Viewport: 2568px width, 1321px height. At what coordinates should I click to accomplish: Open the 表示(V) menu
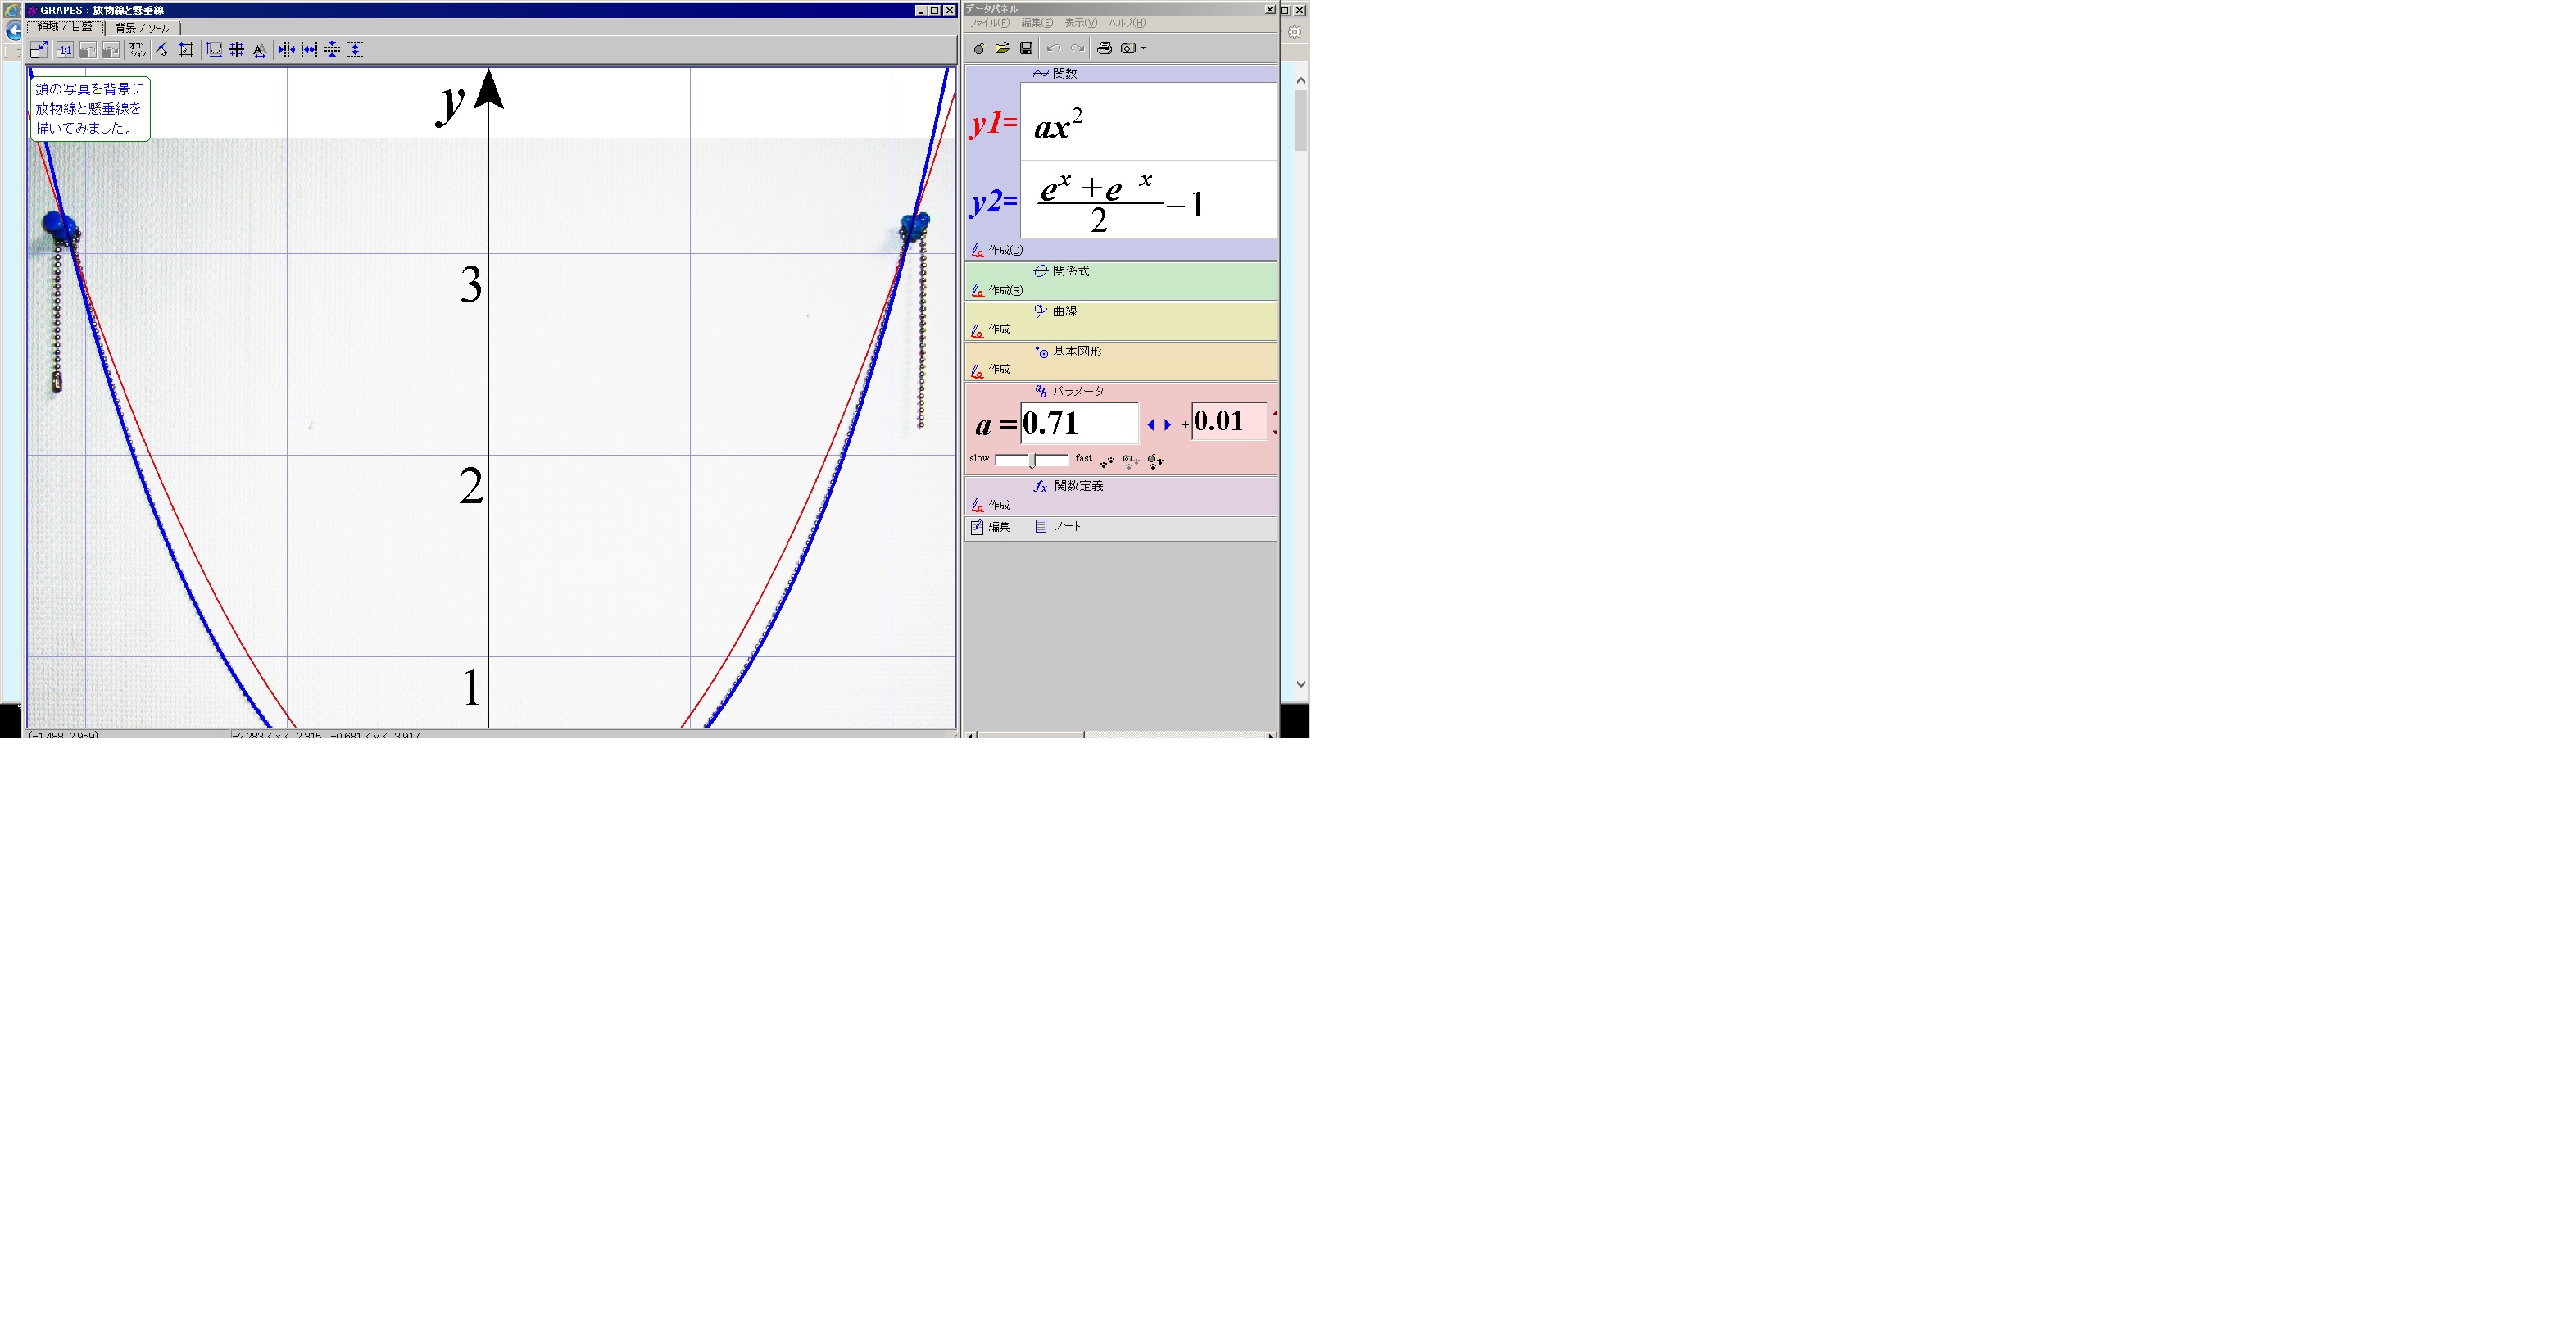tap(1080, 23)
